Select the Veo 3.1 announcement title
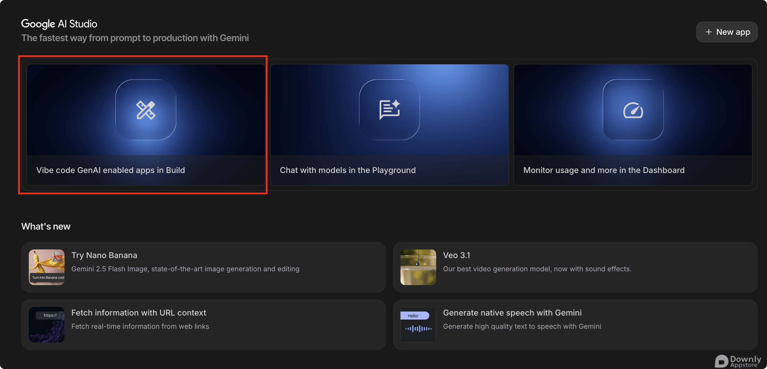Screen dimensions: 767x369 pyautogui.click(x=457, y=255)
